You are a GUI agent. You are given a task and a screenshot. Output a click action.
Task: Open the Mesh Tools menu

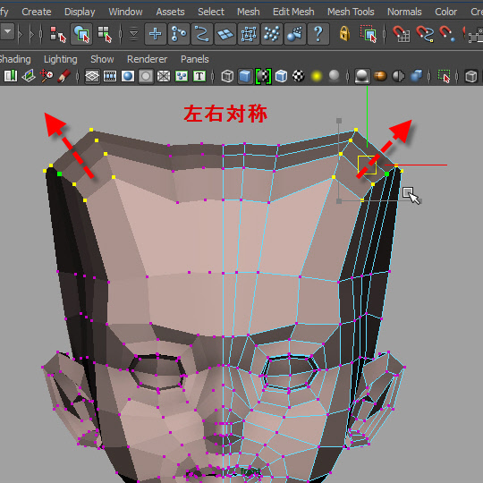pos(351,12)
